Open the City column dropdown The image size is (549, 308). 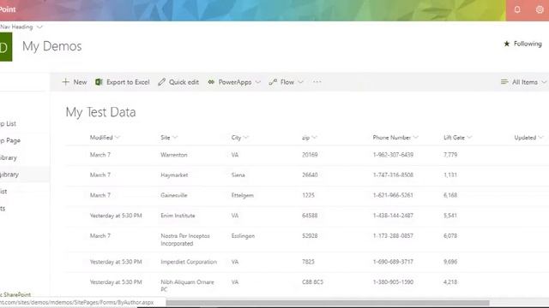click(x=246, y=138)
